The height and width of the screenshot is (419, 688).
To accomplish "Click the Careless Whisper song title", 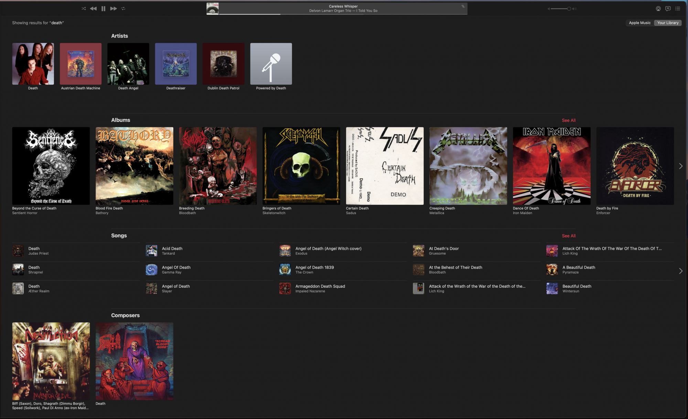I will click(343, 6).
